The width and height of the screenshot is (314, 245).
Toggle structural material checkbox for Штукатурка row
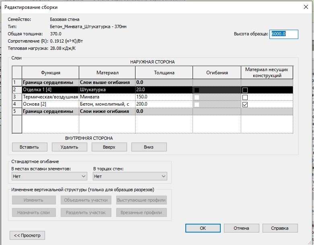[x=245, y=90]
